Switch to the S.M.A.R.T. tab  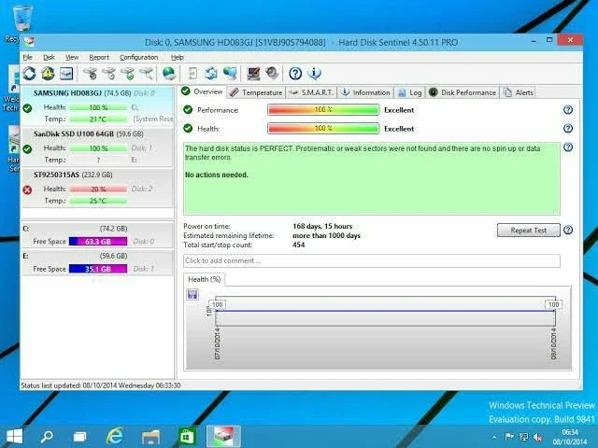pos(311,92)
